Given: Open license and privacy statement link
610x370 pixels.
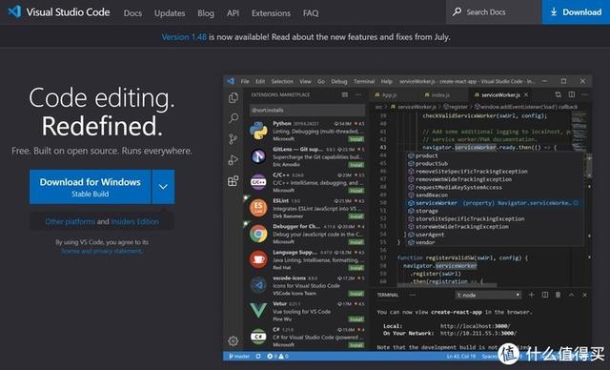Looking at the screenshot, I should tap(102, 251).
